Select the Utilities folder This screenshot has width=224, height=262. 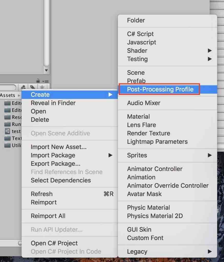tap(13, 145)
